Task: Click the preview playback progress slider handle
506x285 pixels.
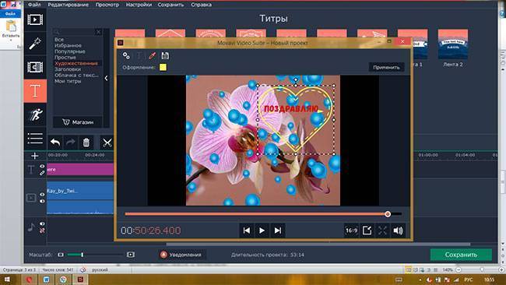Action: pyautogui.click(x=388, y=214)
